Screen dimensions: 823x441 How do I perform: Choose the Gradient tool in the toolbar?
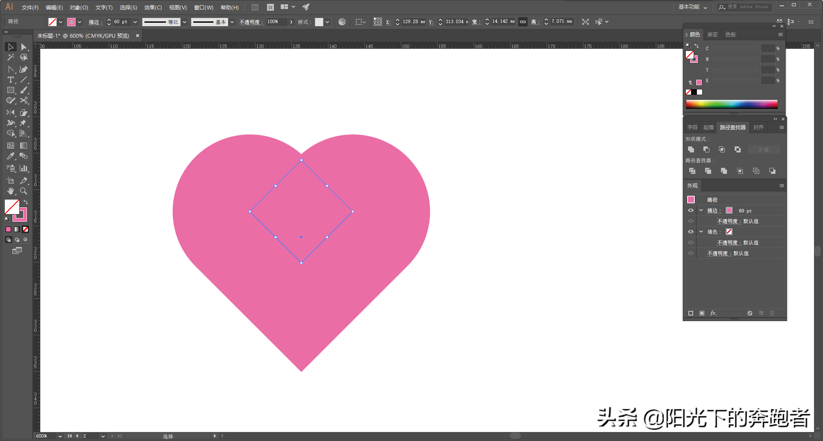coord(24,146)
